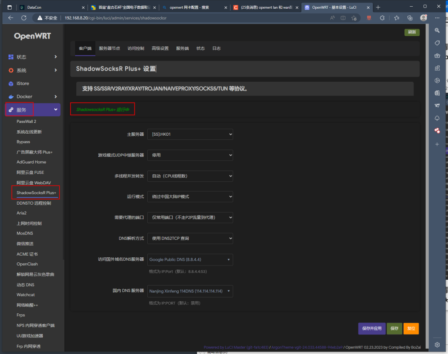Click the browser address bar URL
This screenshot has width=448, height=354.
pos(115,18)
